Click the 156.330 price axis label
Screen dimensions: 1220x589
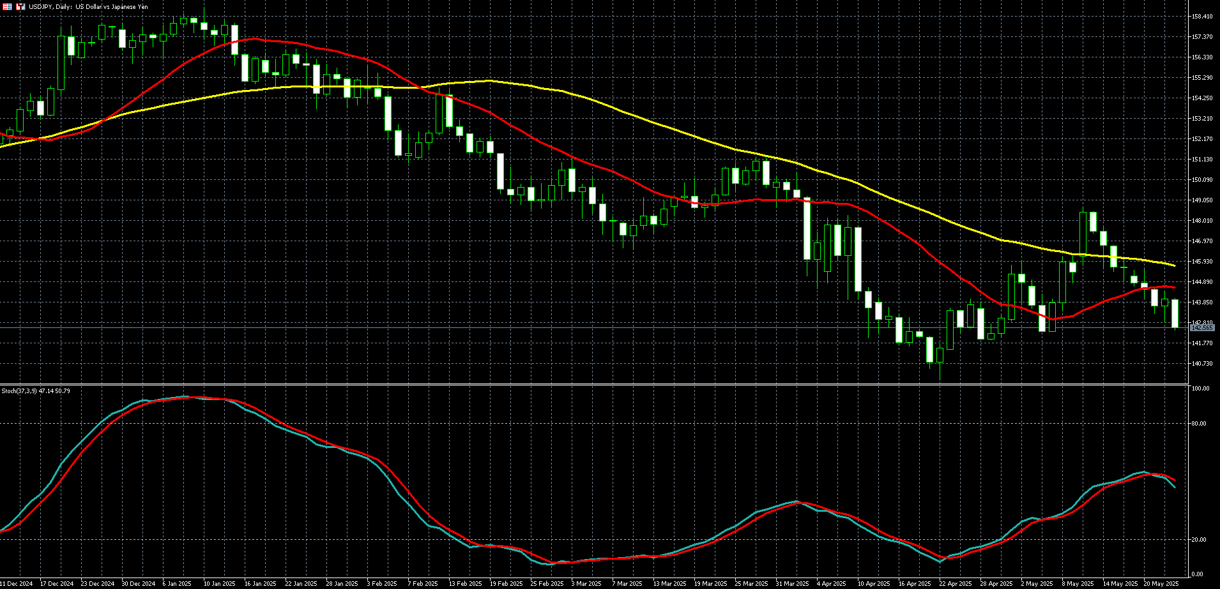[x=1202, y=57]
